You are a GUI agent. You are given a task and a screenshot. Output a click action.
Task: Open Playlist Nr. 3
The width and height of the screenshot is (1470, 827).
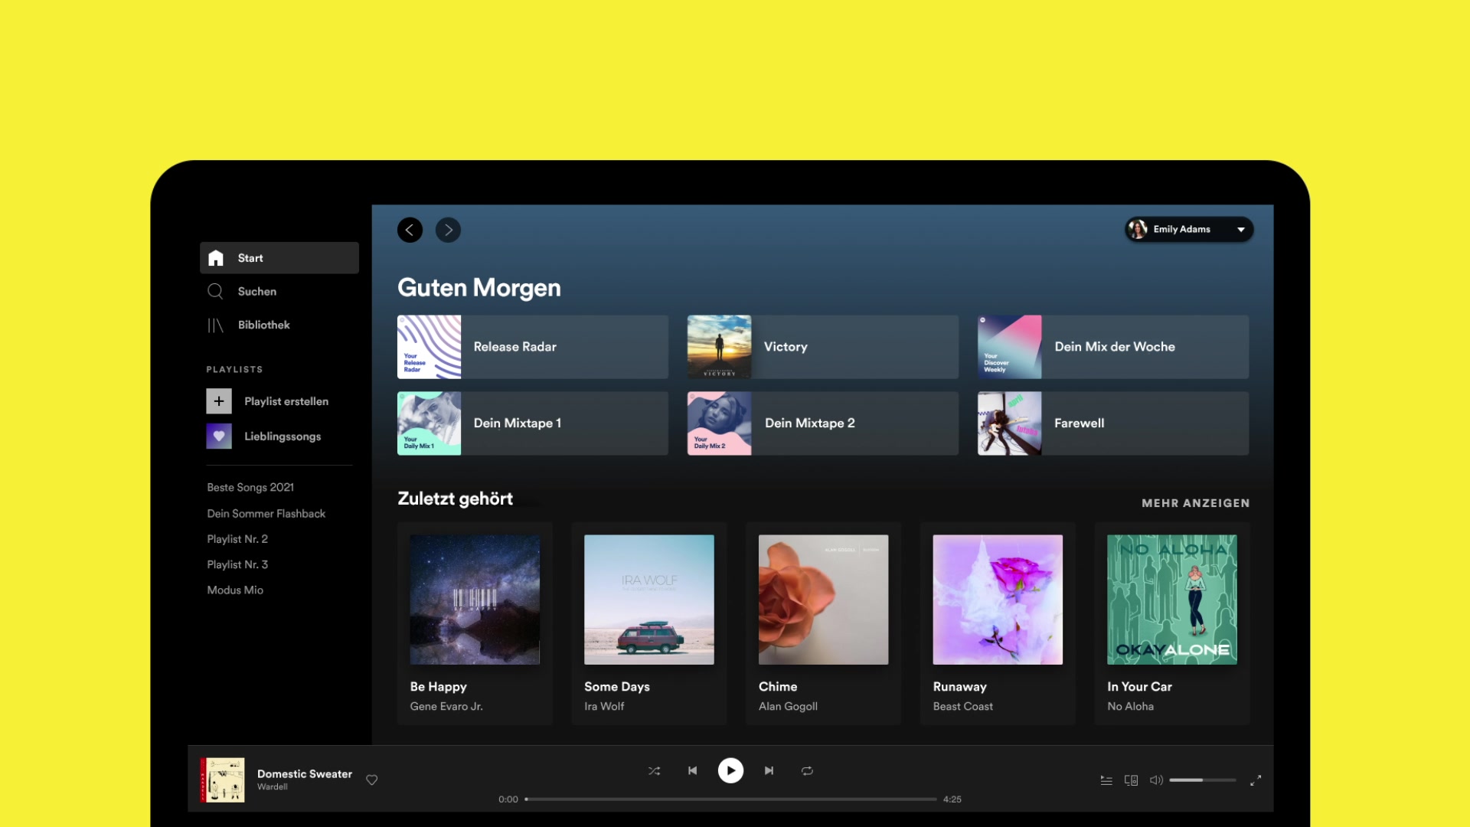point(237,564)
